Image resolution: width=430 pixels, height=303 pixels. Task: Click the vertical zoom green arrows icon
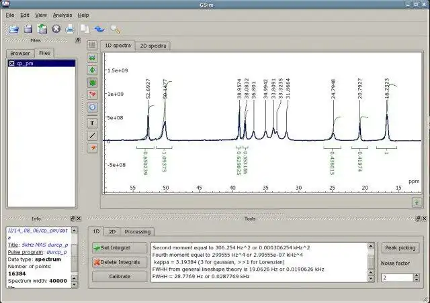pyautogui.click(x=93, y=70)
